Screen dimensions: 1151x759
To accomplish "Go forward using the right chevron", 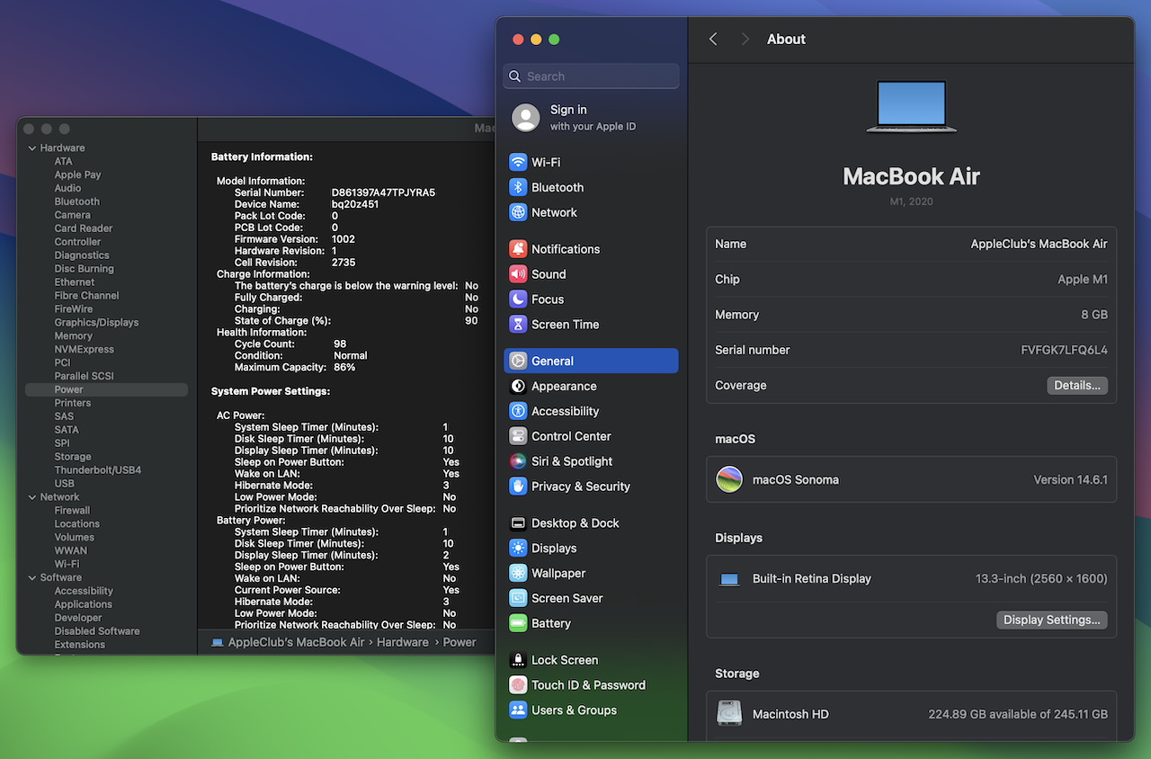I will click(x=745, y=40).
